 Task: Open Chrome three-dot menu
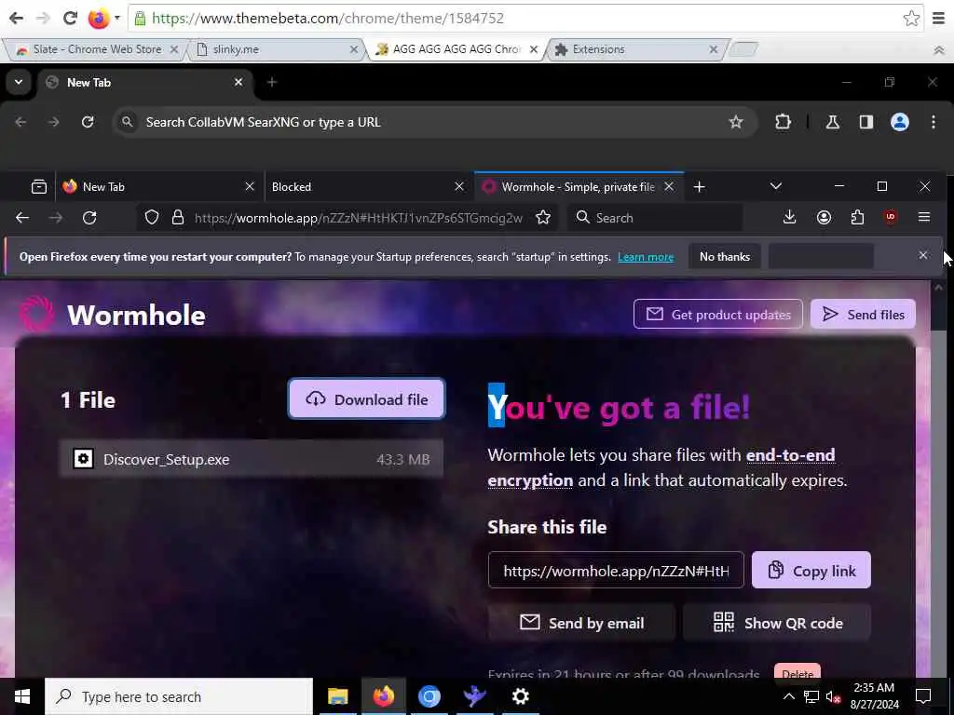pyautogui.click(x=934, y=122)
